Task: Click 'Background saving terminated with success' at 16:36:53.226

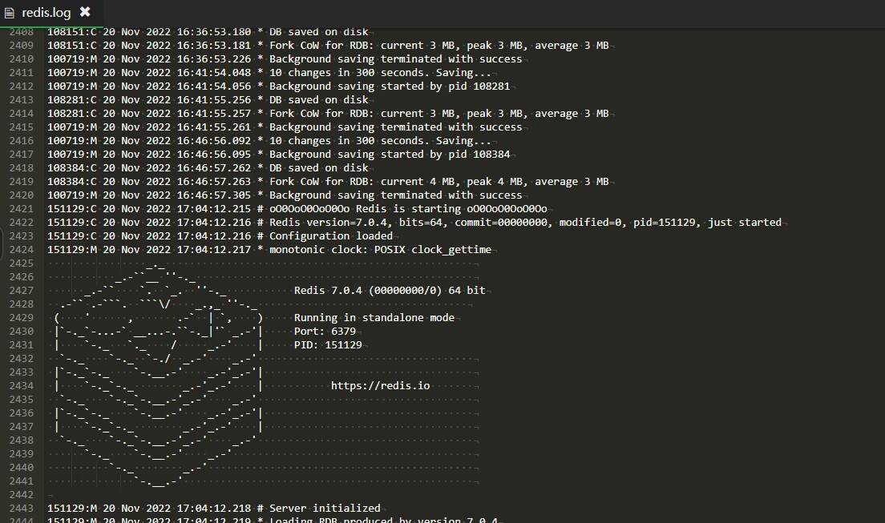Action: coord(396,59)
